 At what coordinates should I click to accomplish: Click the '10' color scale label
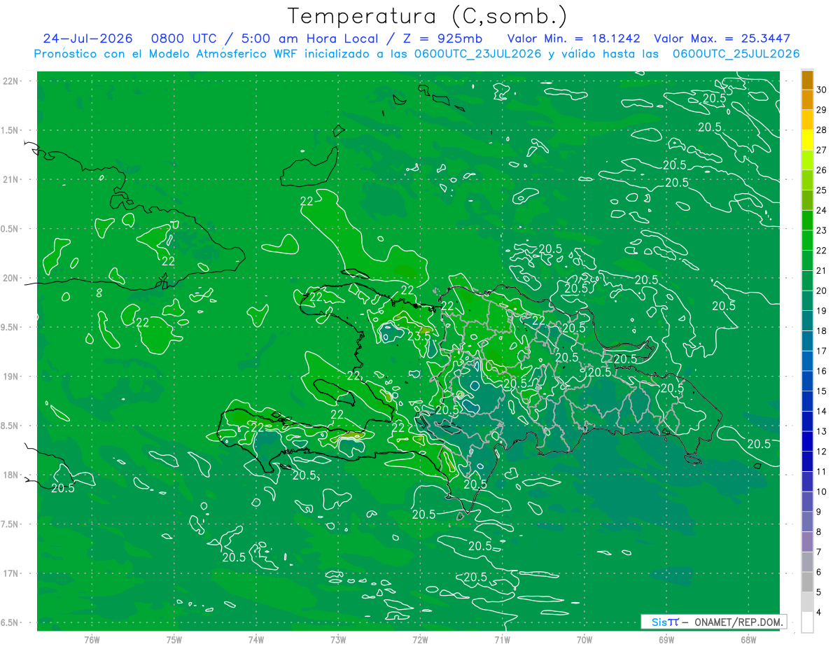tap(822, 492)
